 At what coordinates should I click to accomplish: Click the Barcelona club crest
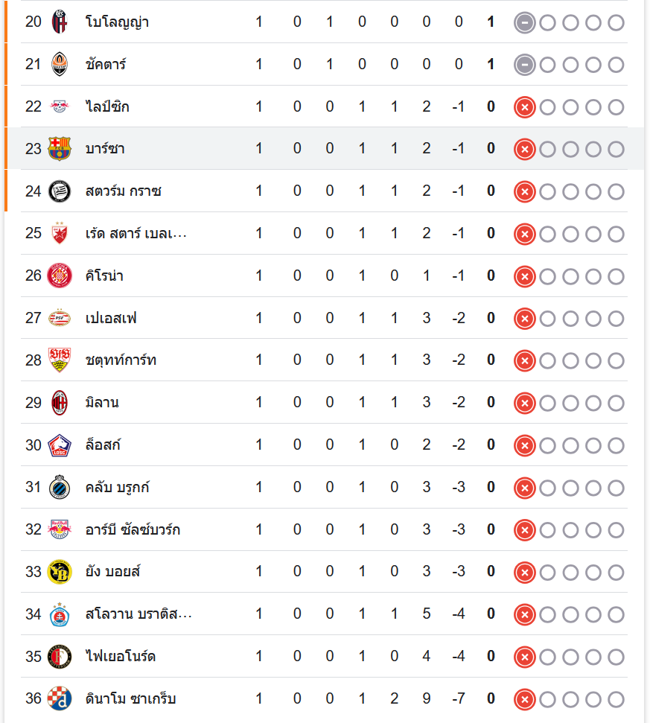click(60, 149)
